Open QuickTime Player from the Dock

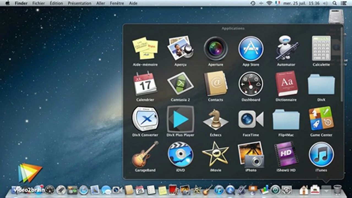[230, 190]
